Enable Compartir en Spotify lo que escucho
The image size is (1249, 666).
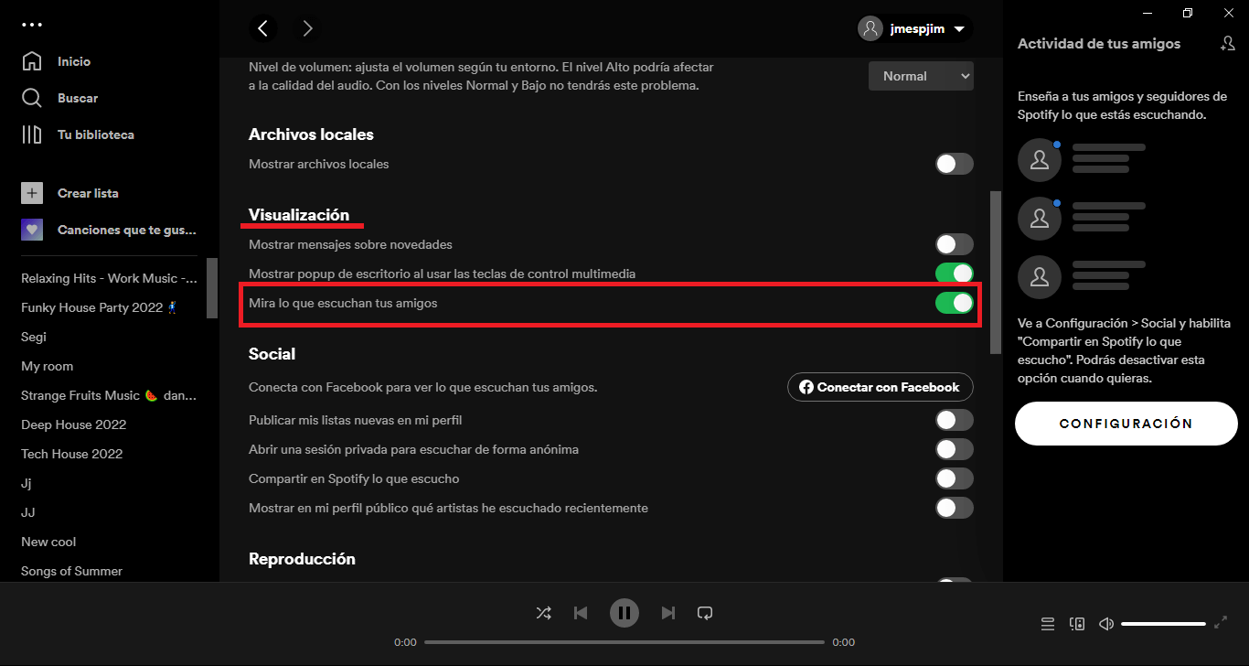tap(954, 478)
